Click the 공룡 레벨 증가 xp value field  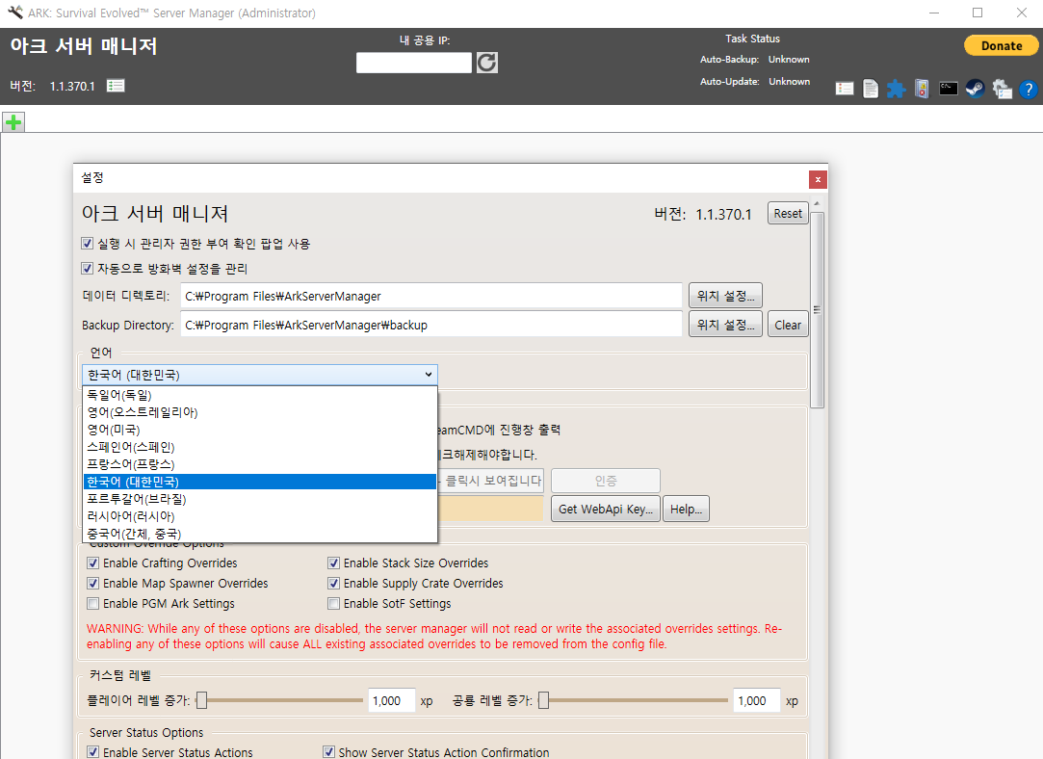pyautogui.click(x=756, y=700)
